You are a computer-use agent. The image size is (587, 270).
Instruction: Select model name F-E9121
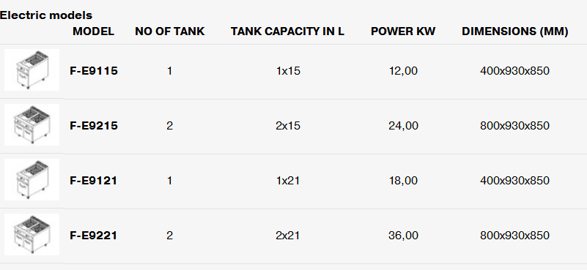click(x=93, y=181)
